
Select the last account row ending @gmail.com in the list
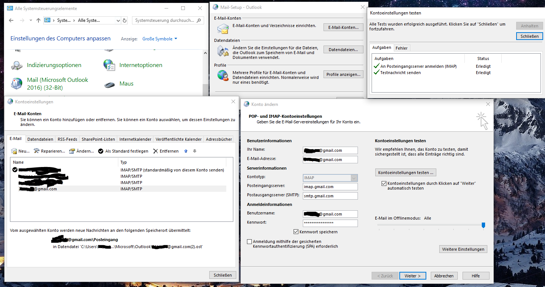pos(118,189)
